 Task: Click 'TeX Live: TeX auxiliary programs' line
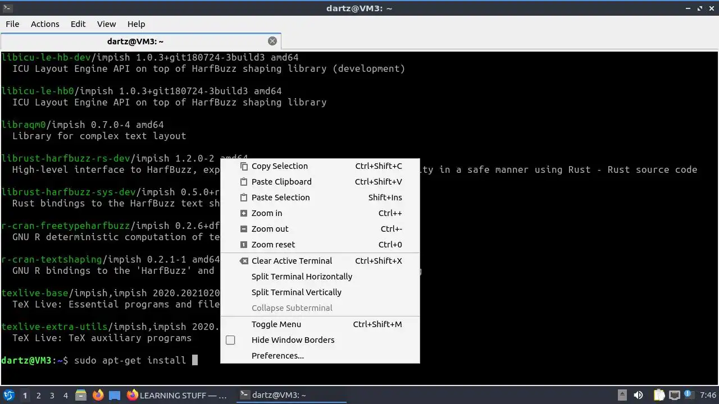coord(102,338)
